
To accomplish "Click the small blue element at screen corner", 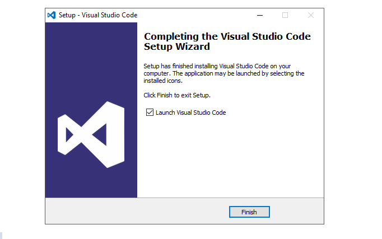I will pos(2,236).
